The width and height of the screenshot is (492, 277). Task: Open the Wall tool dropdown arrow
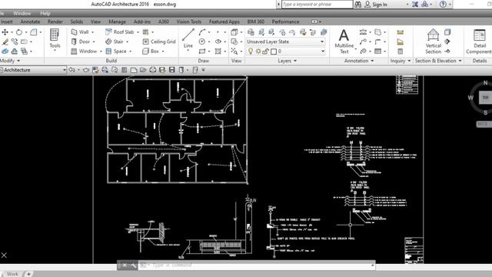(x=92, y=32)
